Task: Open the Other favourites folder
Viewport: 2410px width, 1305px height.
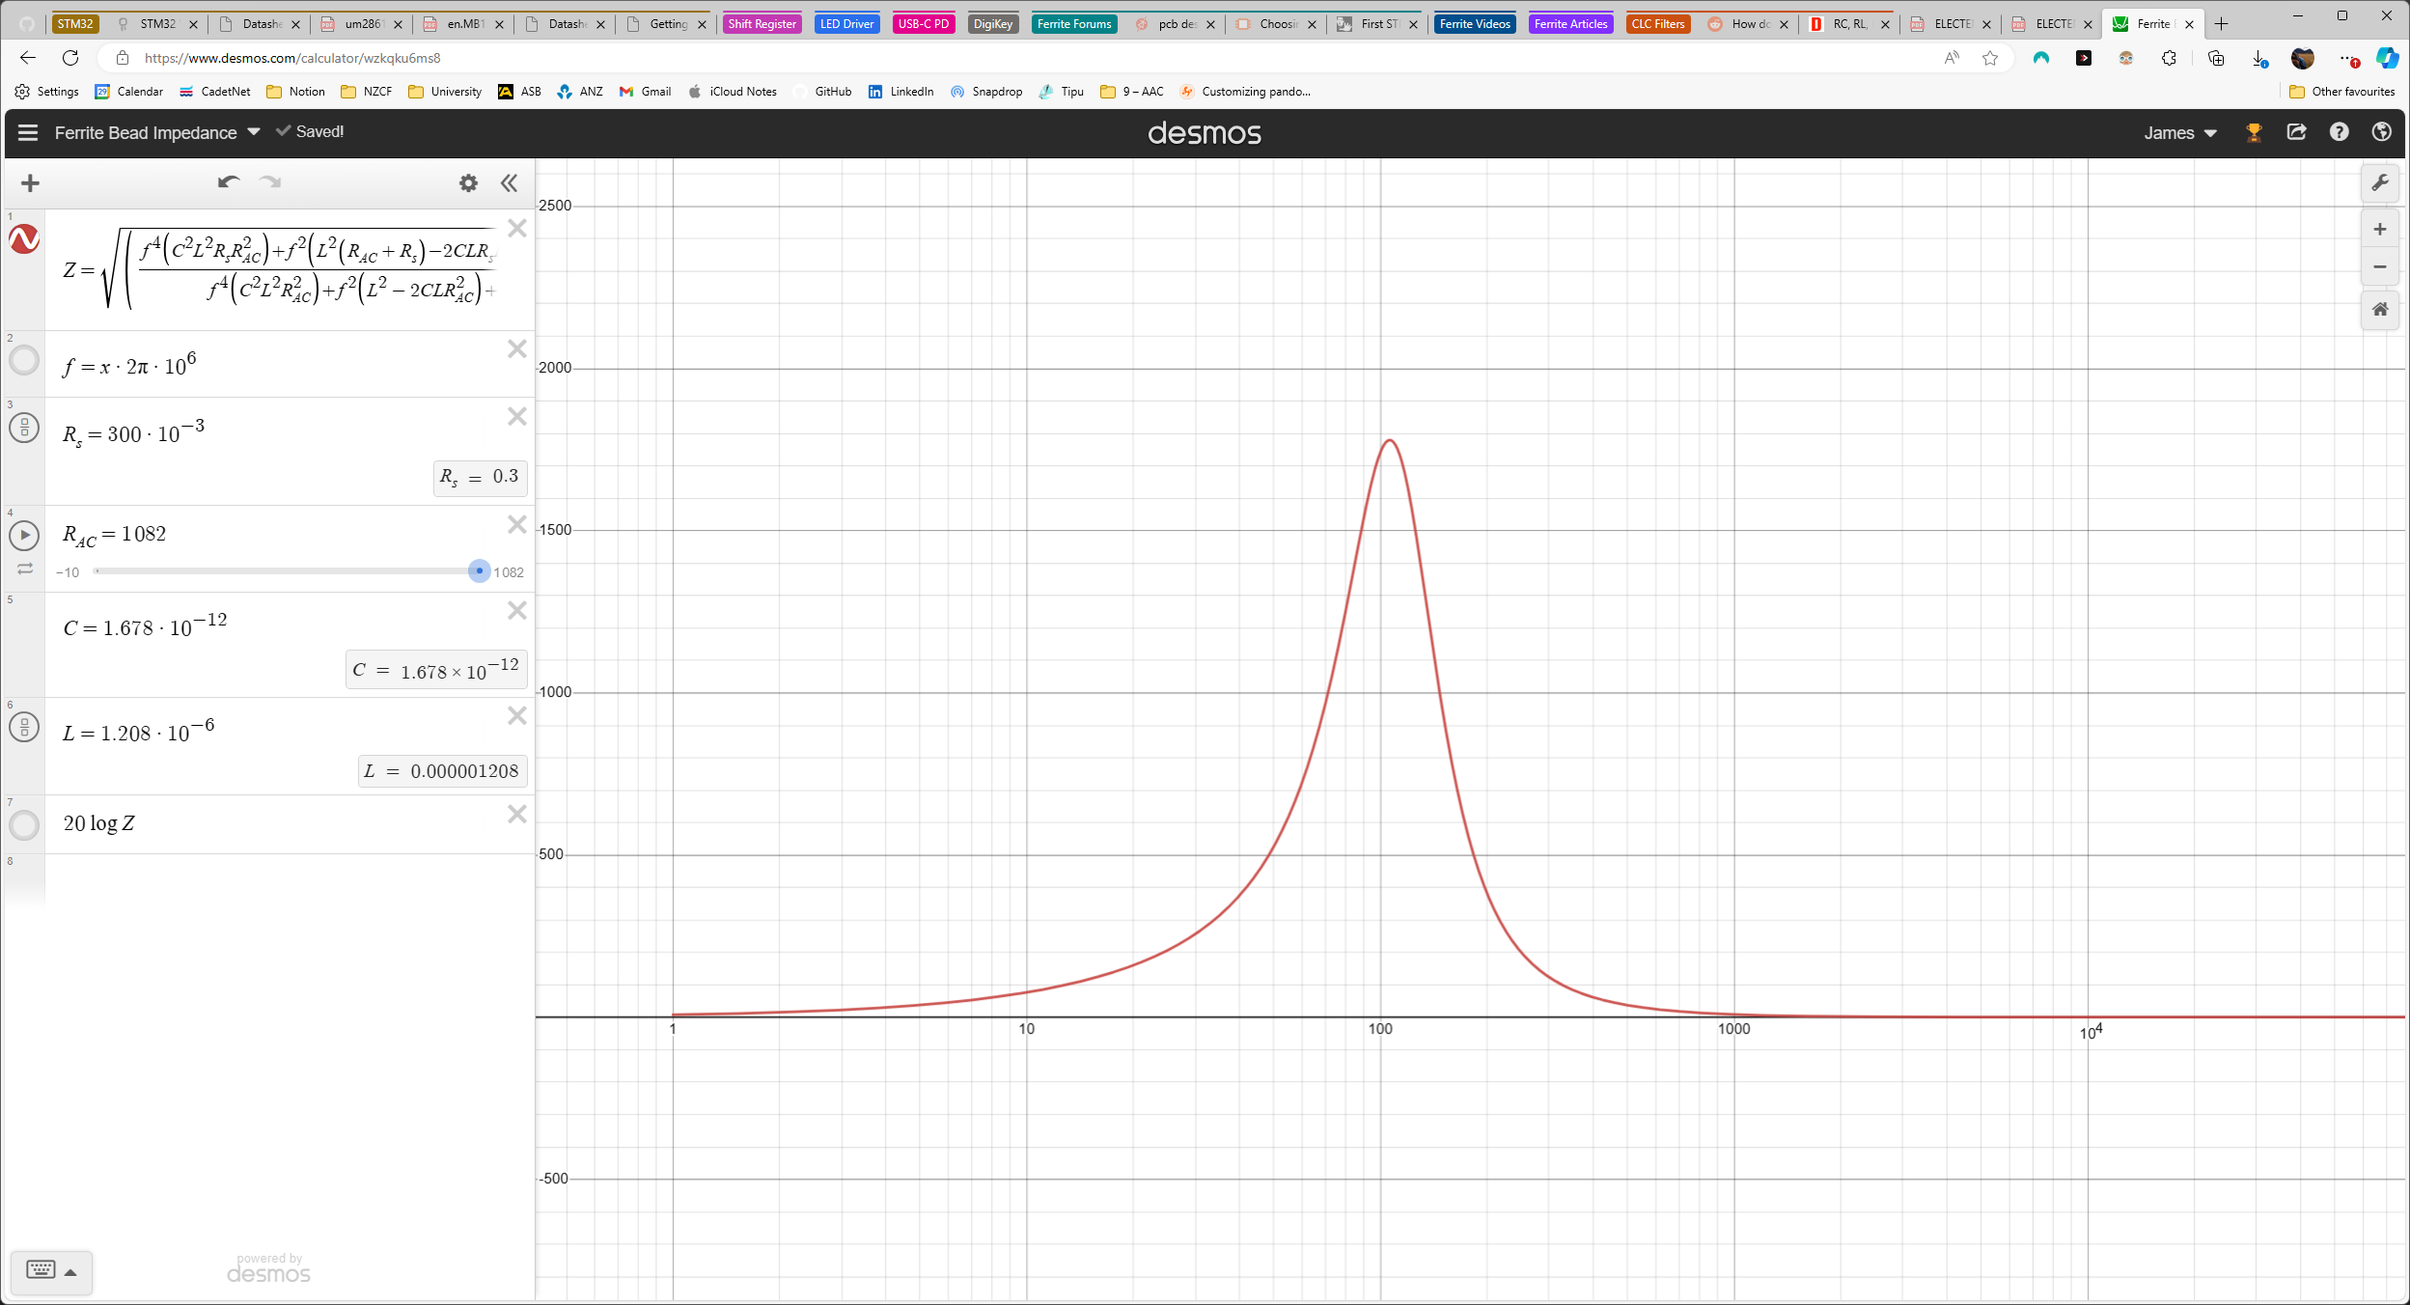Action: 2342,92
